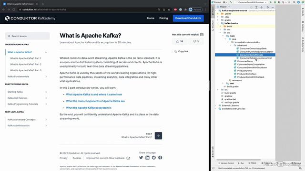
Task: Open the TODO tool window tab
Action: coord(252,163)
